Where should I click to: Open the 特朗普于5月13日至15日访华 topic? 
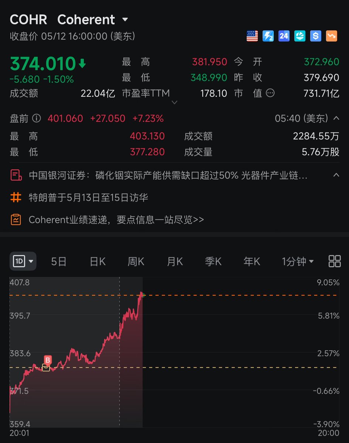coord(89,198)
